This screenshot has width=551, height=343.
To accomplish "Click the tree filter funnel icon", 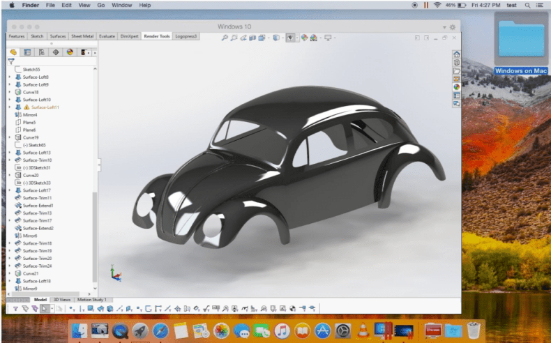I will pos(11,61).
